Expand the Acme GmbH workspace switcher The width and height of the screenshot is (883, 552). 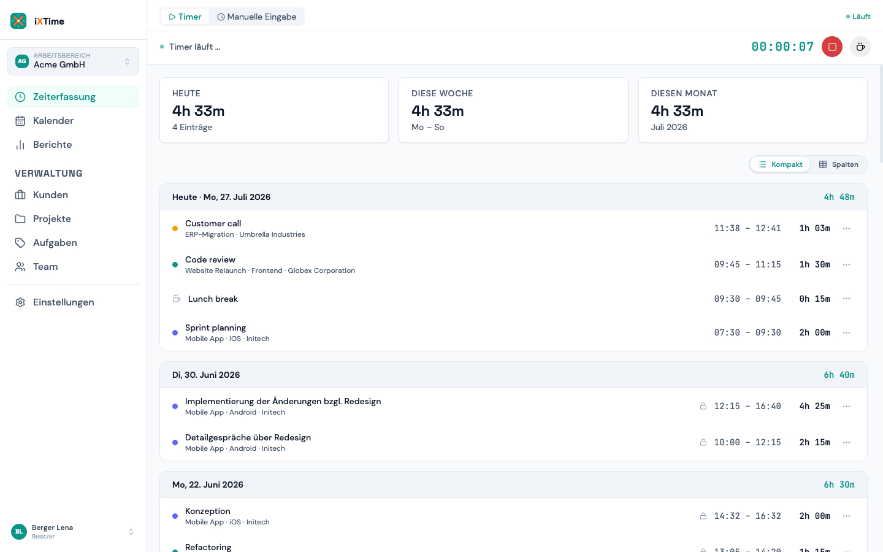click(x=73, y=61)
